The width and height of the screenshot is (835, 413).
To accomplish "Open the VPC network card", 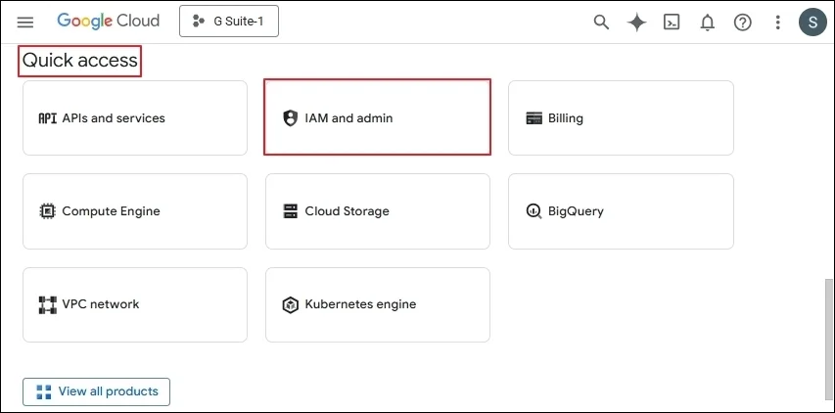I will 135,304.
